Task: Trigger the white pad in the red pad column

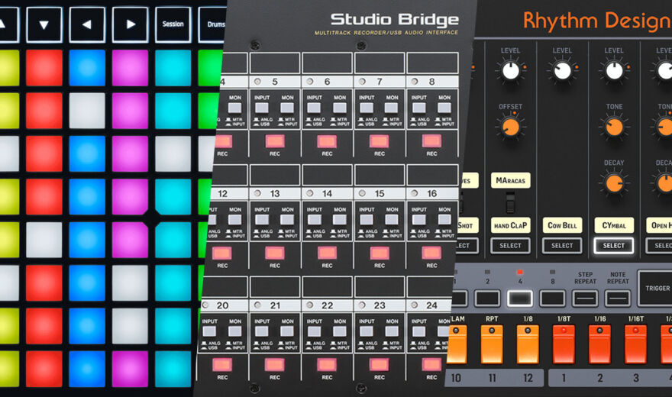Action: [44, 240]
